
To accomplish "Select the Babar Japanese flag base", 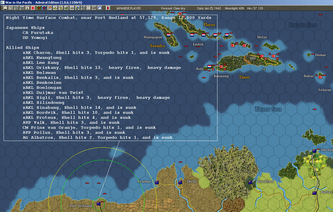I will (x=320, y=77).
